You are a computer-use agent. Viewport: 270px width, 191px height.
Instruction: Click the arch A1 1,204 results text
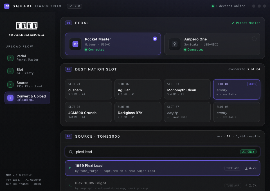[x=238, y=136]
